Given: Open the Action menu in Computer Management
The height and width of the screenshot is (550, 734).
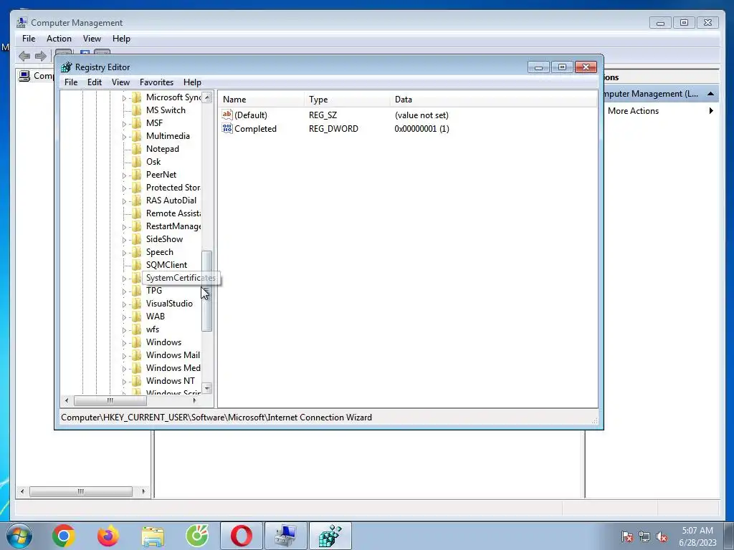Looking at the screenshot, I should 59,39.
